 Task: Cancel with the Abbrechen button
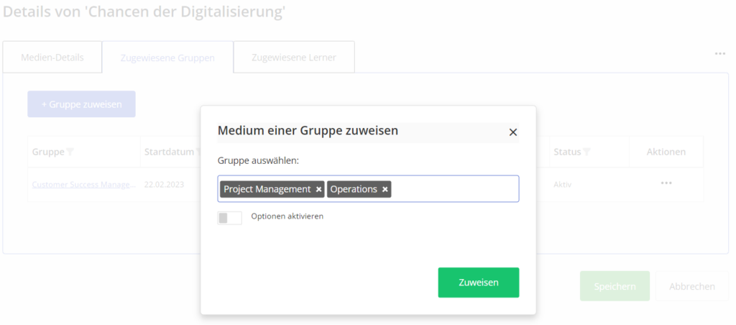click(x=692, y=286)
